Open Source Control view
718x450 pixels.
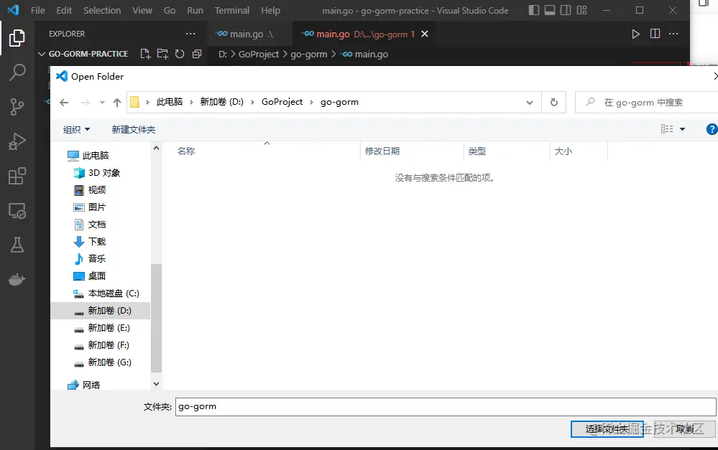point(17,106)
